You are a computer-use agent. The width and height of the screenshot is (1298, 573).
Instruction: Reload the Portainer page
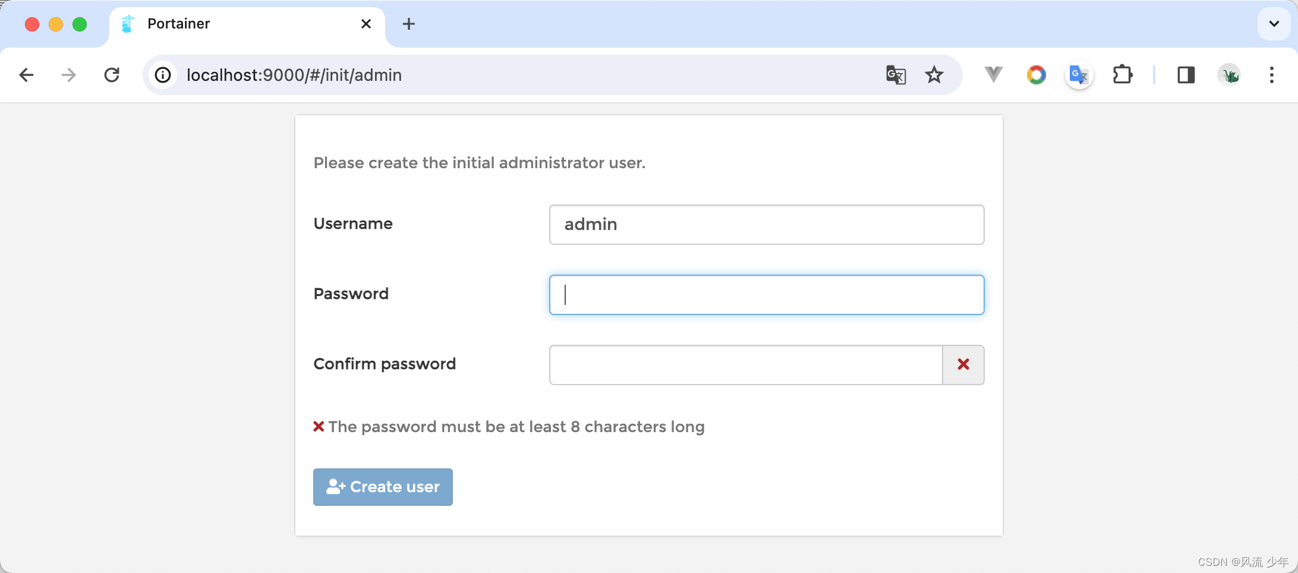point(112,75)
